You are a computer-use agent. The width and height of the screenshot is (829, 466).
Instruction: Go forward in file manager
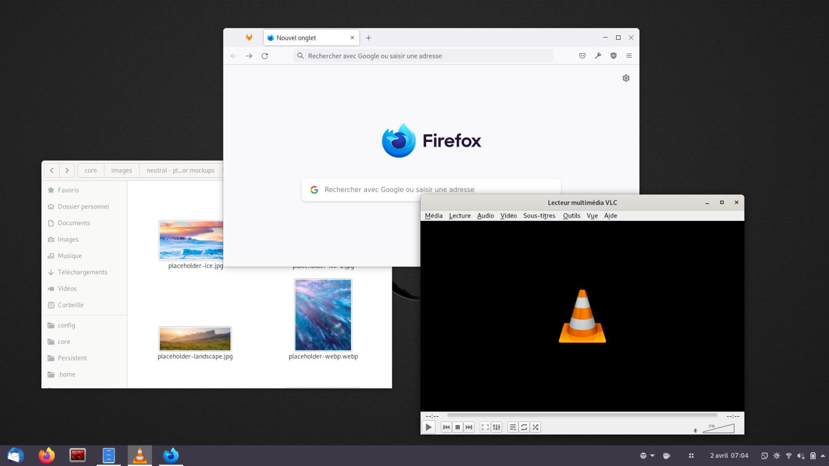click(x=67, y=170)
